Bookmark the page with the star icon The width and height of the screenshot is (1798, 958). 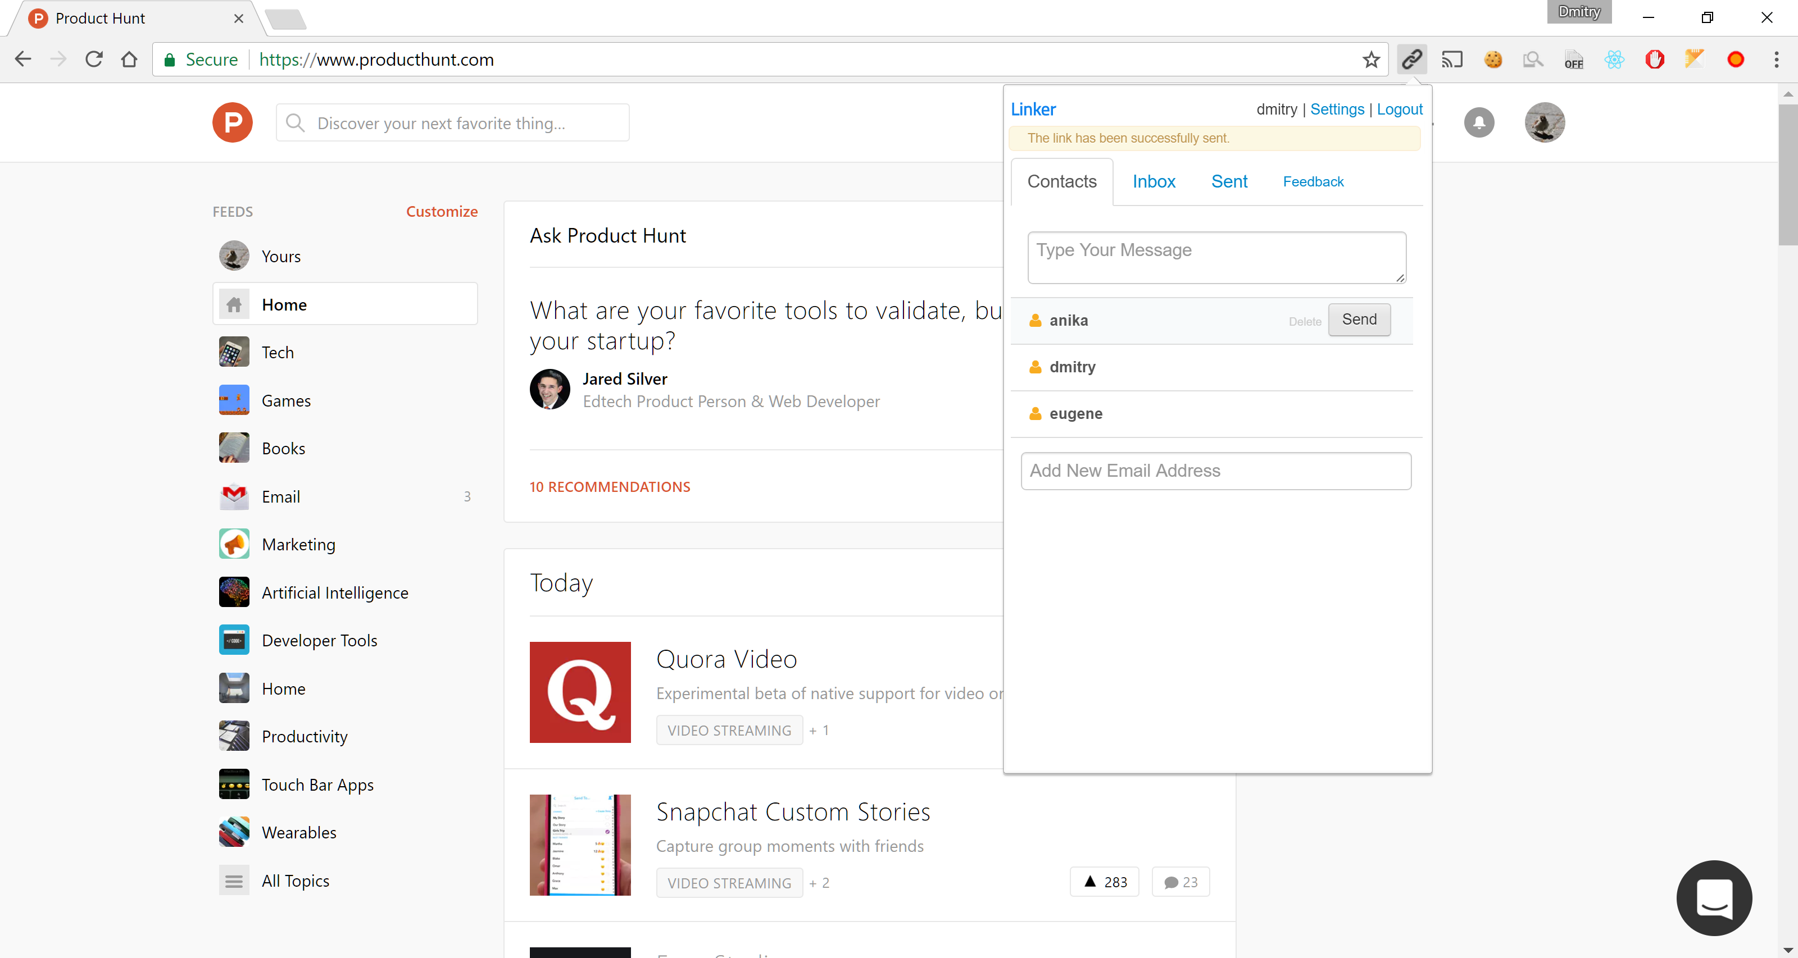tap(1371, 60)
